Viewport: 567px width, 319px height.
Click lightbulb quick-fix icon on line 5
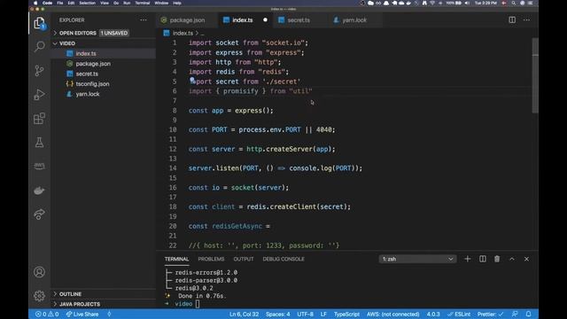(x=192, y=81)
